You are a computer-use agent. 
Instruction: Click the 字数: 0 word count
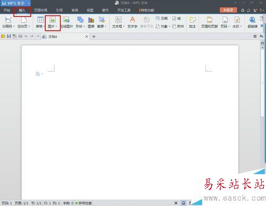[x=68, y=203]
